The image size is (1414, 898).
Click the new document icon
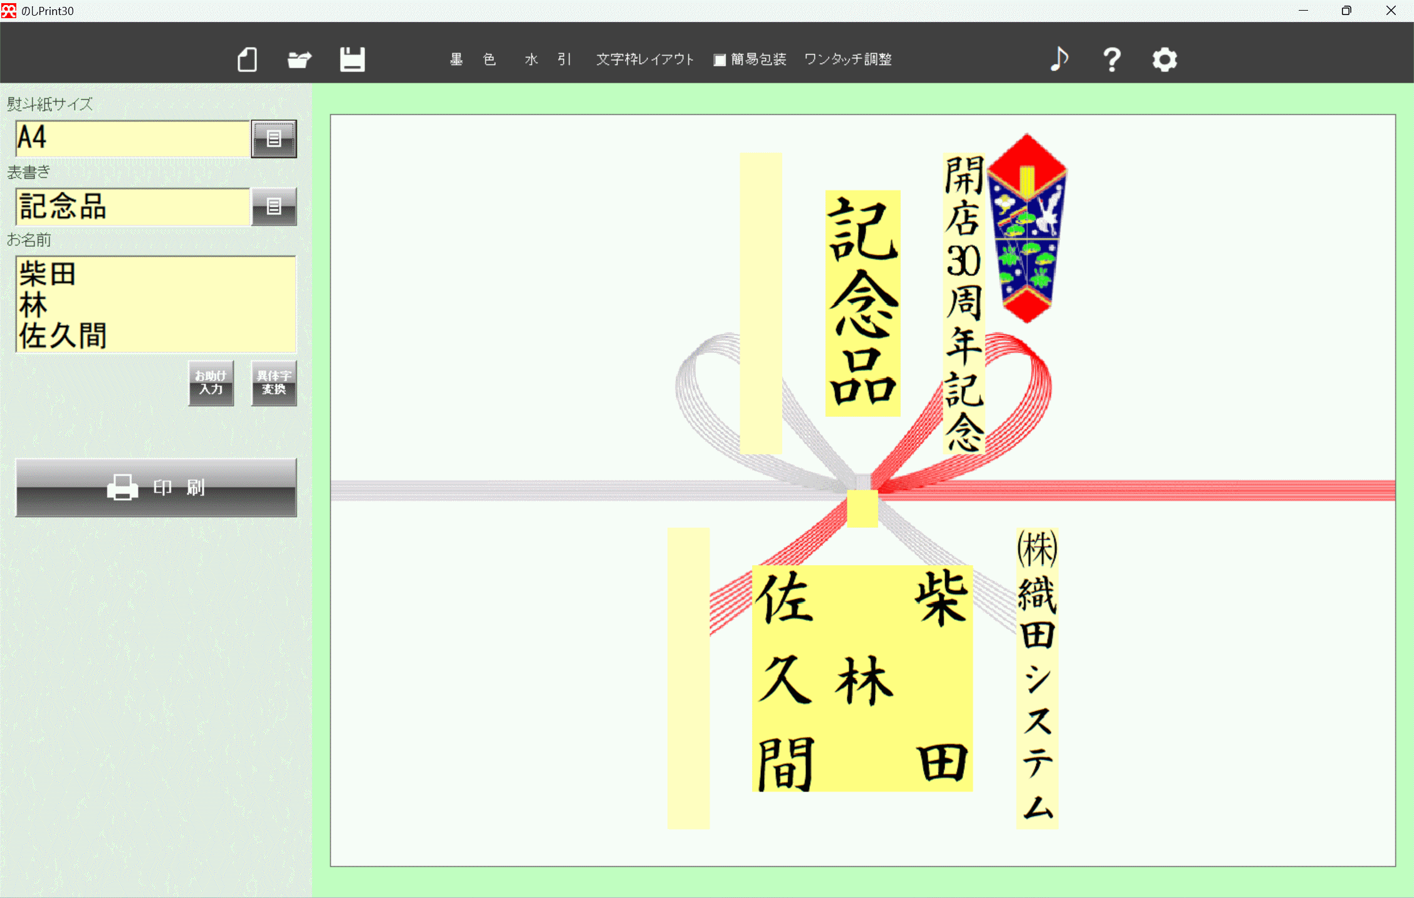(247, 60)
